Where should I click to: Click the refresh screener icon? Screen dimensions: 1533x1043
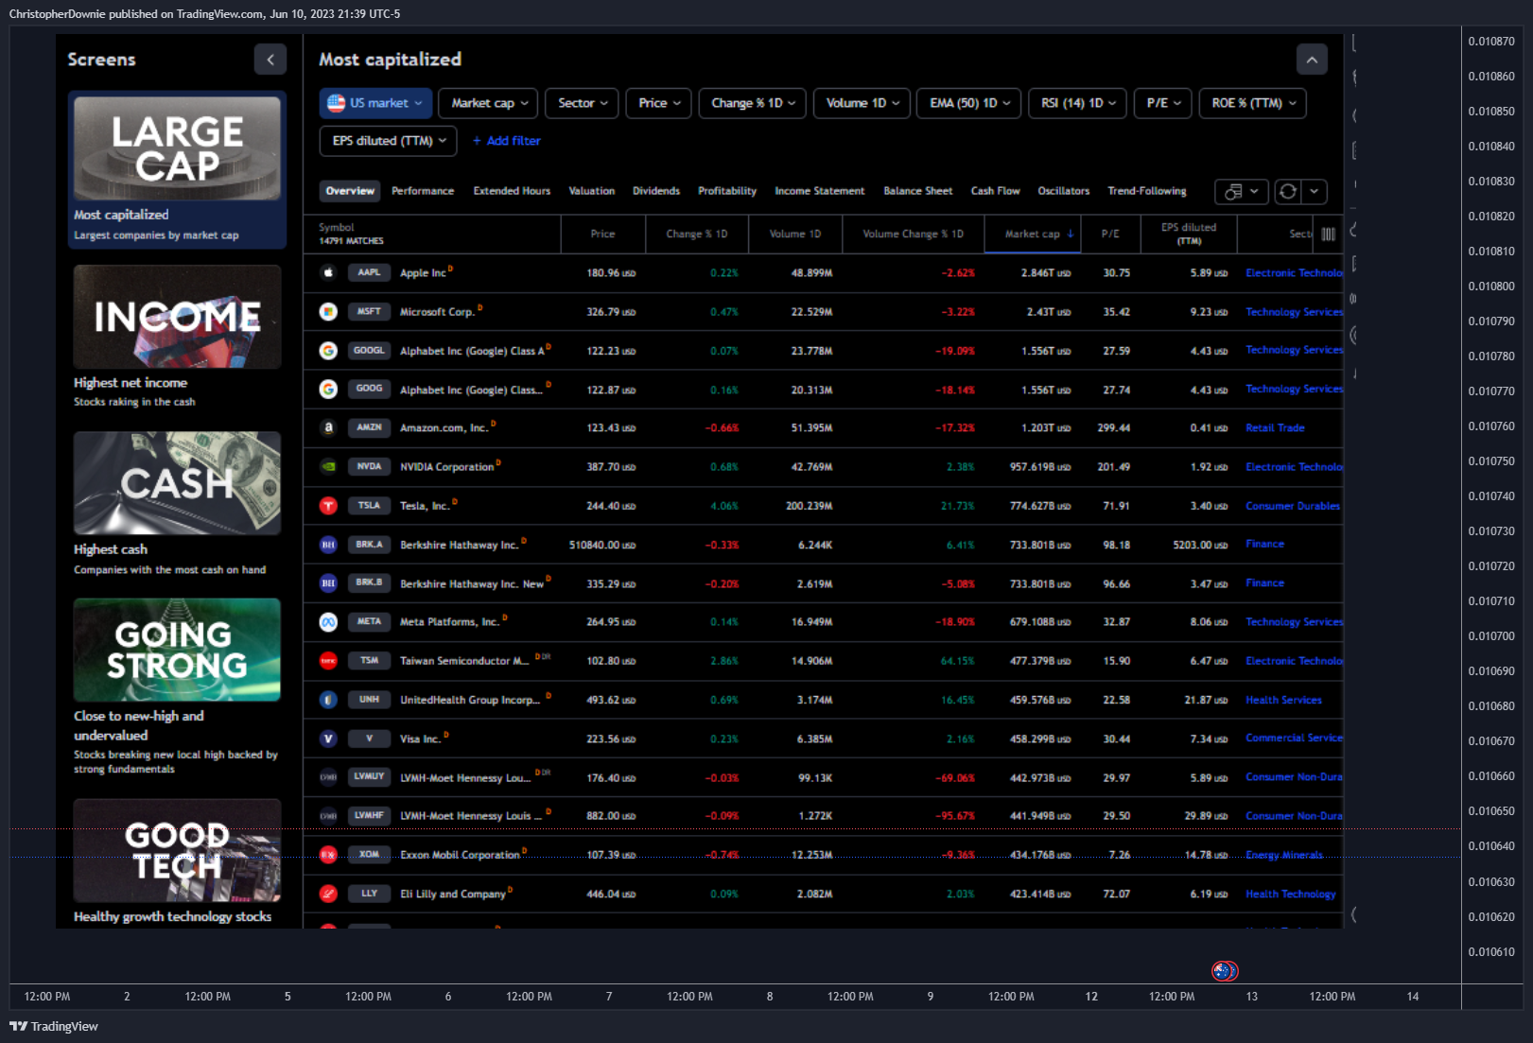(1288, 192)
